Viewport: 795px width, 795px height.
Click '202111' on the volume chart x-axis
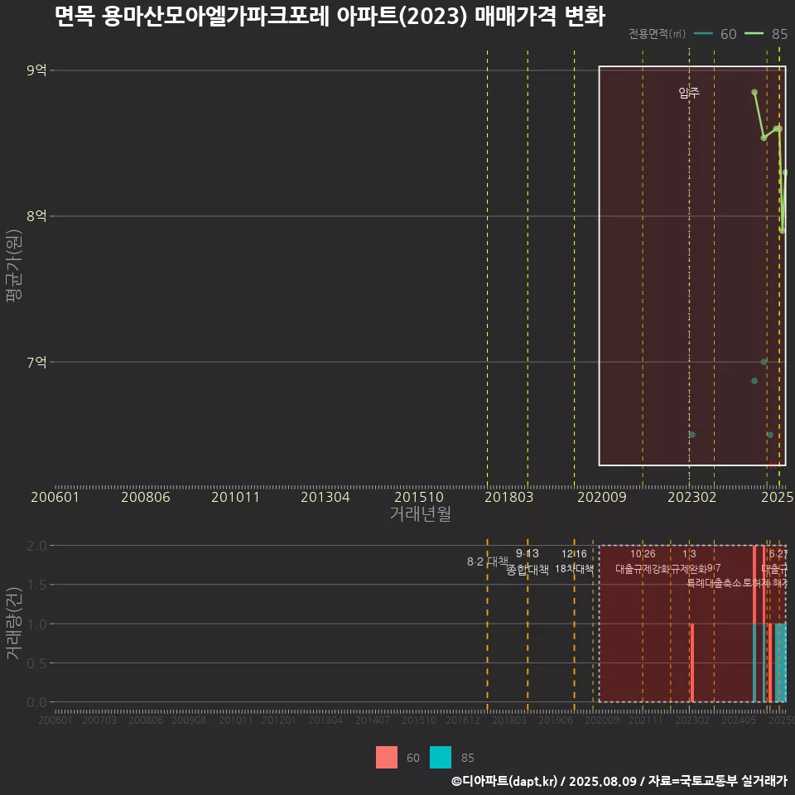click(645, 720)
